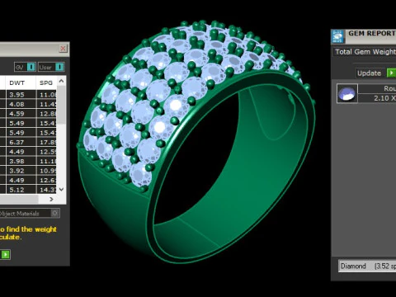Viewport: 396px width, 297px height.
Task: Click the yellow find the weight instruction text
Action: point(28,233)
